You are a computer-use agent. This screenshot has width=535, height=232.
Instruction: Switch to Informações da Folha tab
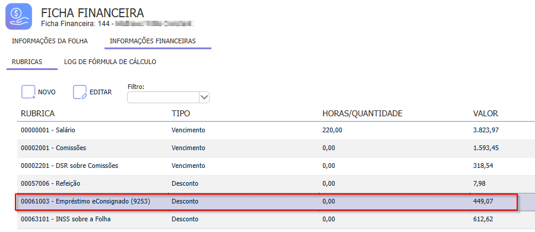pos(50,42)
